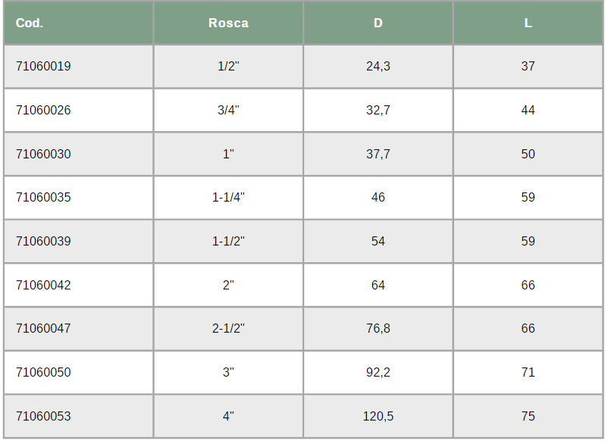Click the 92,2 diameter value
This screenshot has height=441, width=605.
point(378,372)
